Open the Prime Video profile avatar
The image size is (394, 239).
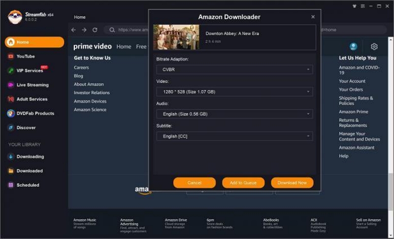coord(353,46)
